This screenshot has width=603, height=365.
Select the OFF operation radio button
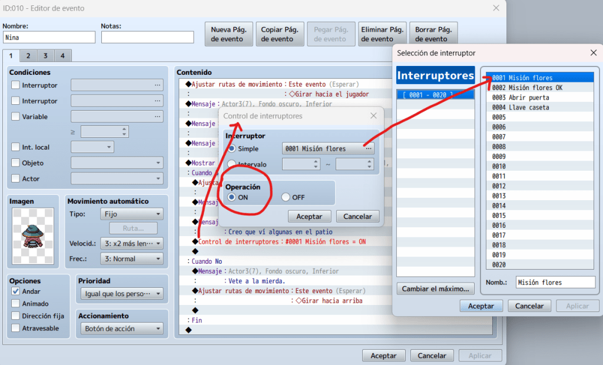pyautogui.click(x=286, y=197)
